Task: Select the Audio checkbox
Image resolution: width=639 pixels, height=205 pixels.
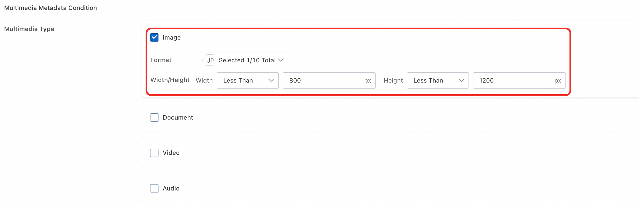Action: [x=154, y=188]
